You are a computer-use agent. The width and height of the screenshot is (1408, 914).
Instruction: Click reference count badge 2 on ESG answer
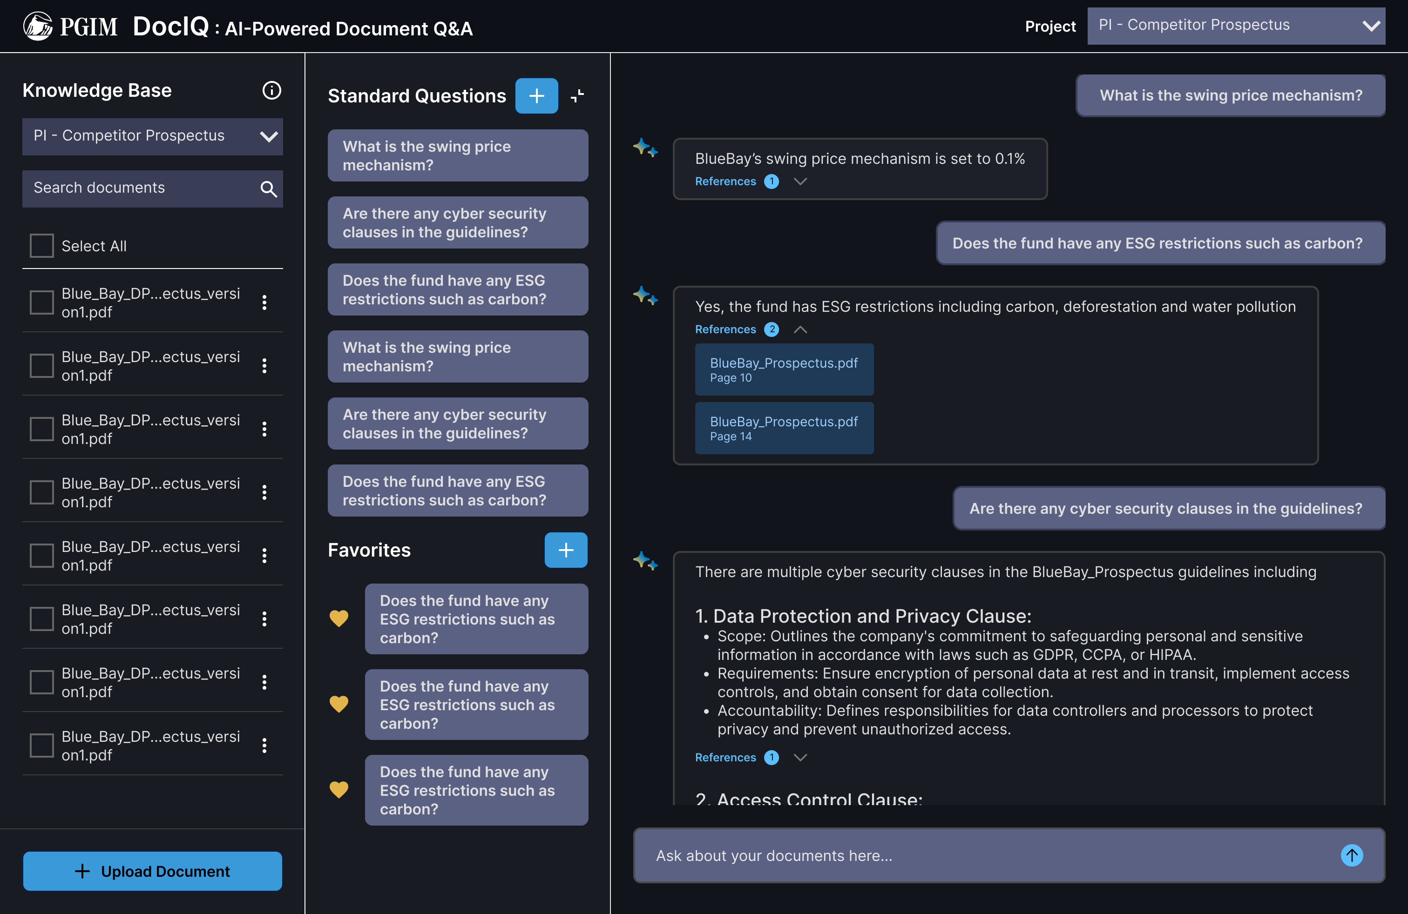pyautogui.click(x=772, y=329)
